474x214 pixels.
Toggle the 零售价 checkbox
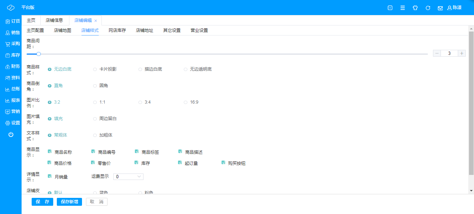coord(93,163)
